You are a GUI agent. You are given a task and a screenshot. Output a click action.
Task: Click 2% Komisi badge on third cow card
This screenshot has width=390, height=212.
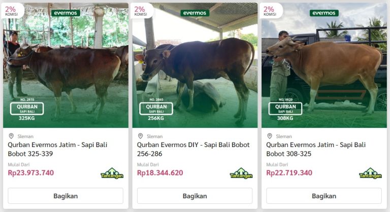pos(270,11)
